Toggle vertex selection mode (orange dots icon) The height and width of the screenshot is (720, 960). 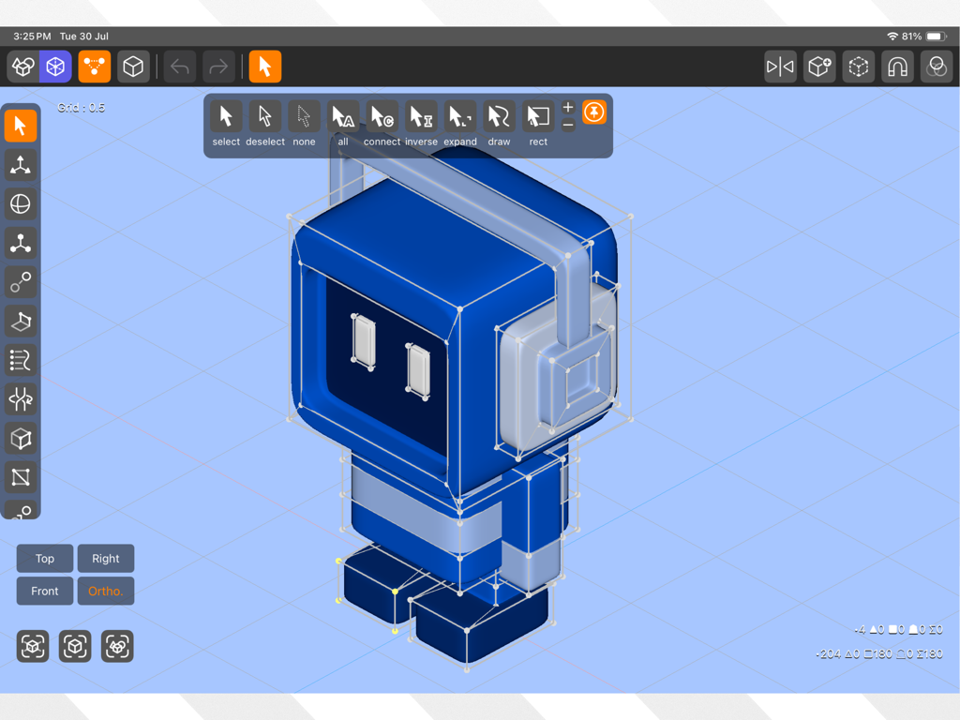point(94,67)
